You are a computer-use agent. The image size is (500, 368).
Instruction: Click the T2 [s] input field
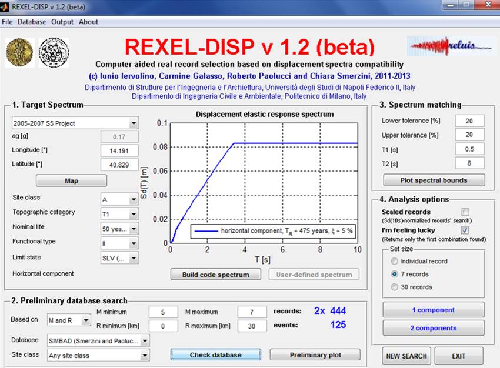[x=469, y=163]
